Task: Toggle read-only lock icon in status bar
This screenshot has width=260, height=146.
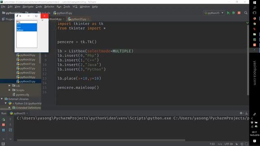Action: [x=236, y=144]
